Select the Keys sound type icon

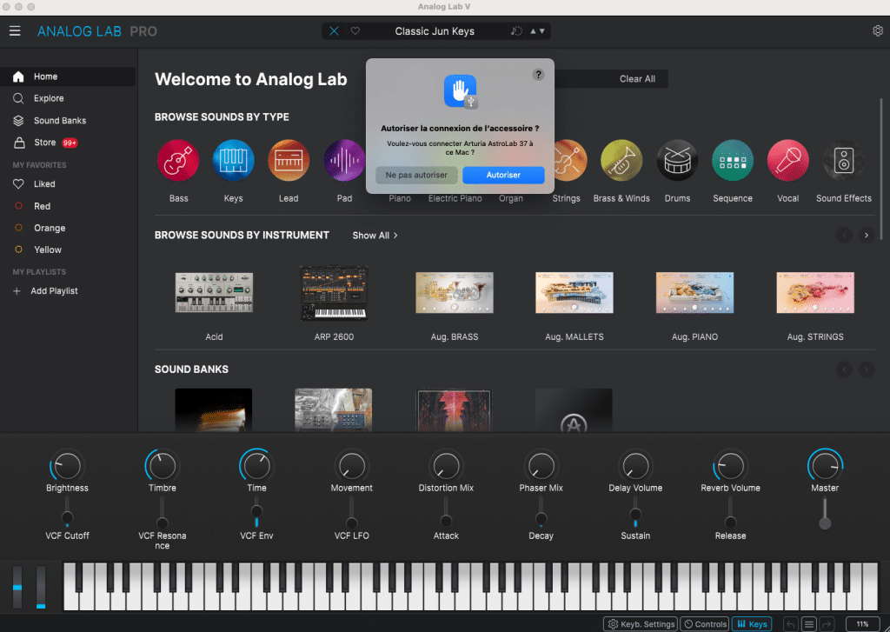(x=233, y=161)
